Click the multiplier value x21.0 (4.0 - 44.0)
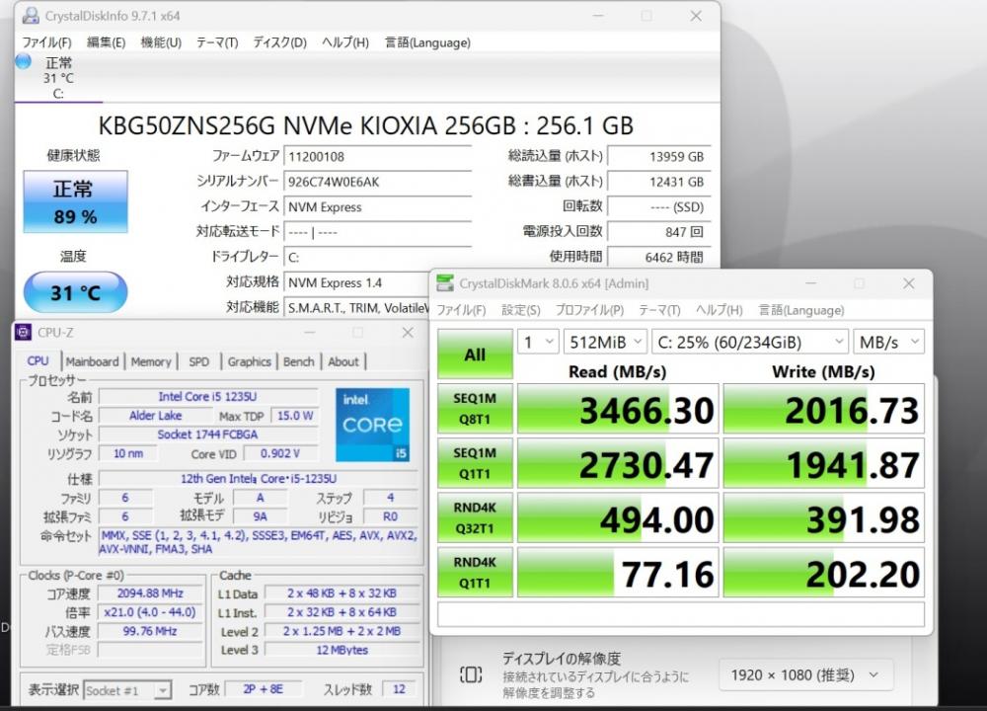This screenshot has width=987, height=711. tap(150, 612)
